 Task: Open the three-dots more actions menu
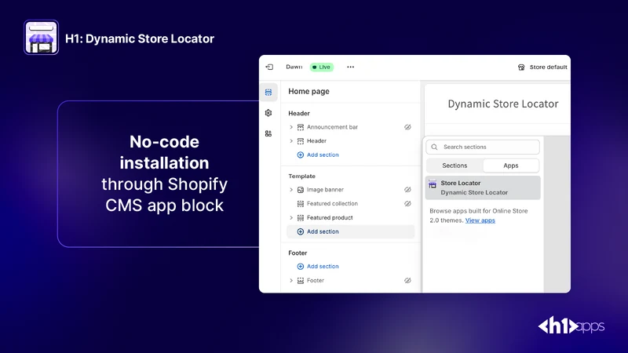350,67
